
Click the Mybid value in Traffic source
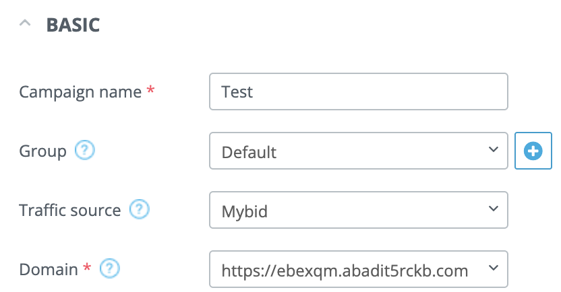245,211
